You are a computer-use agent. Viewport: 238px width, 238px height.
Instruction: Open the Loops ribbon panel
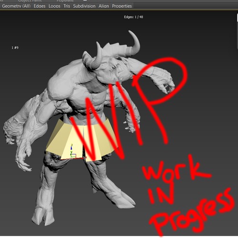[x=54, y=6]
